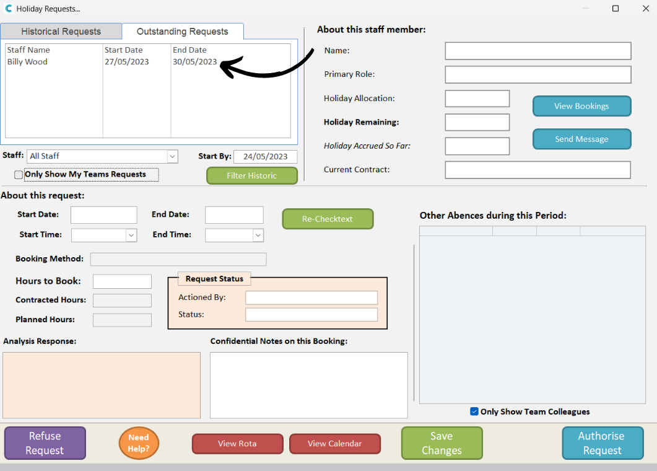Click the app logo icon in title bar
This screenshot has height=471, width=657.
coord(9,9)
